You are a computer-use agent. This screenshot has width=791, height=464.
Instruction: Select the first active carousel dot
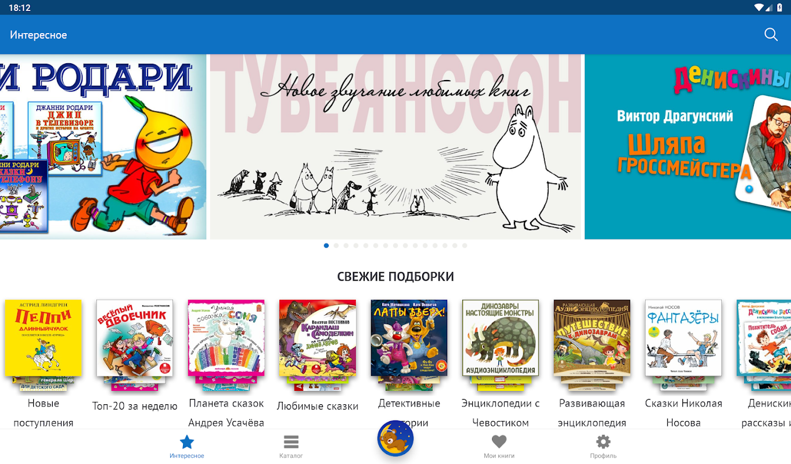326,245
